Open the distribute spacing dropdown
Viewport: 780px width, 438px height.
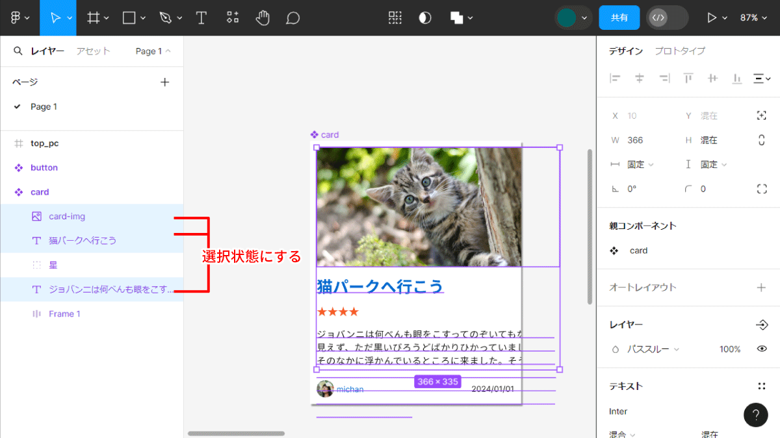click(762, 79)
